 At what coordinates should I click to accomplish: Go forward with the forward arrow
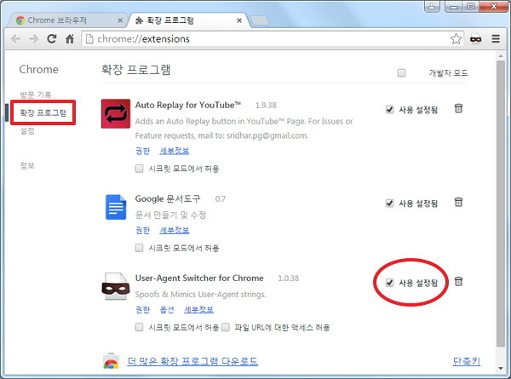pos(33,39)
